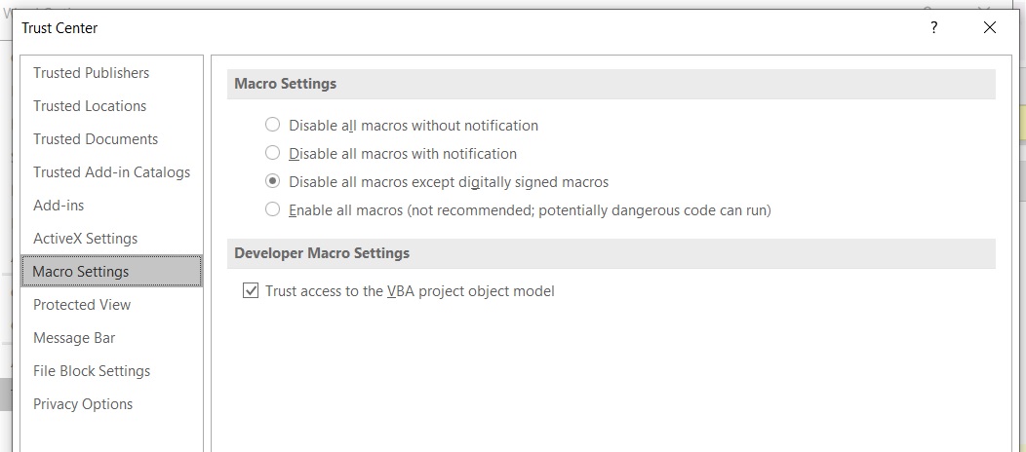
Task: Select Disable all macros with notification
Action: 272,153
